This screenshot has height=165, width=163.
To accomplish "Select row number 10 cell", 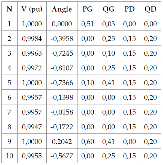I will coord(9,156).
